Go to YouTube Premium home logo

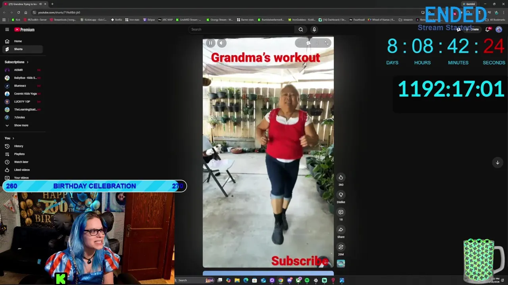pyautogui.click(x=25, y=30)
